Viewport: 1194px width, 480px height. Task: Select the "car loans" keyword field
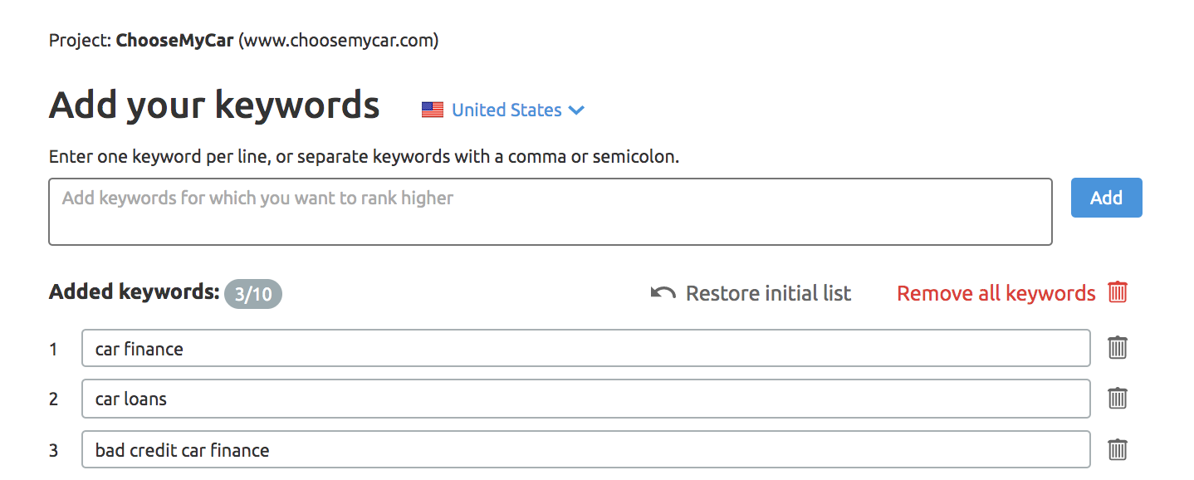pos(585,399)
